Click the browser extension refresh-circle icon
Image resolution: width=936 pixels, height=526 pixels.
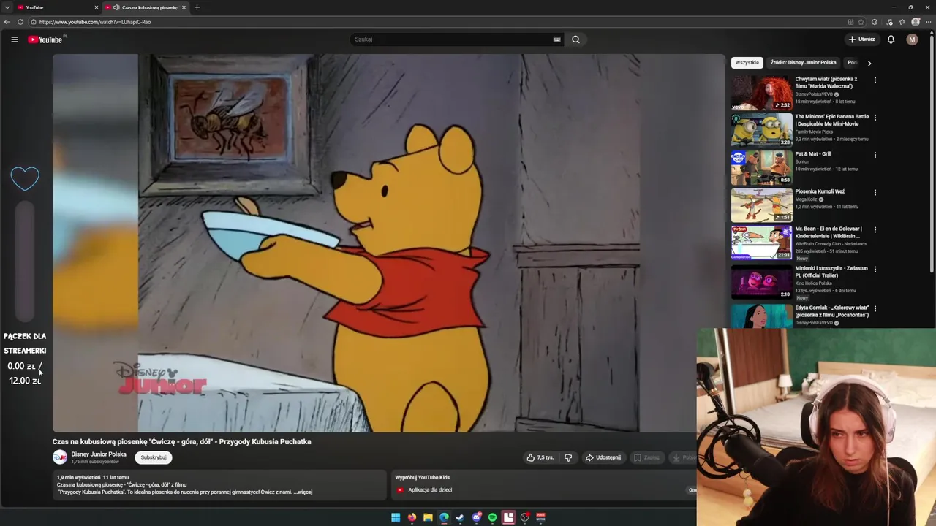click(875, 22)
